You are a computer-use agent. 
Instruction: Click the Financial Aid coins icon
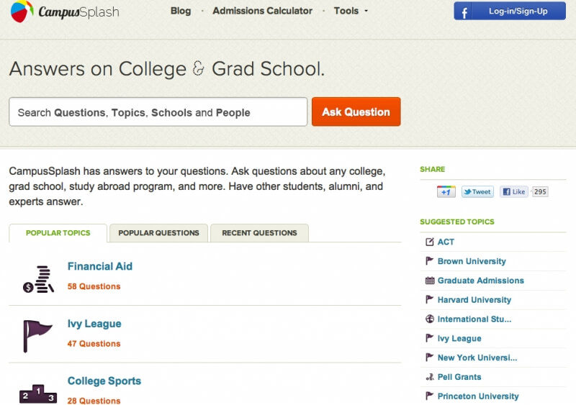pos(38,279)
